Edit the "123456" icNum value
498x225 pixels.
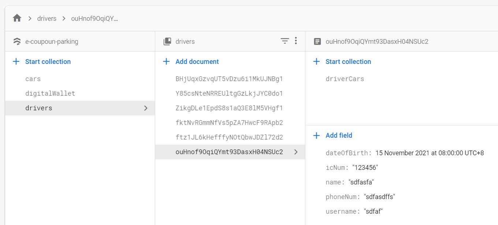pos(365,168)
